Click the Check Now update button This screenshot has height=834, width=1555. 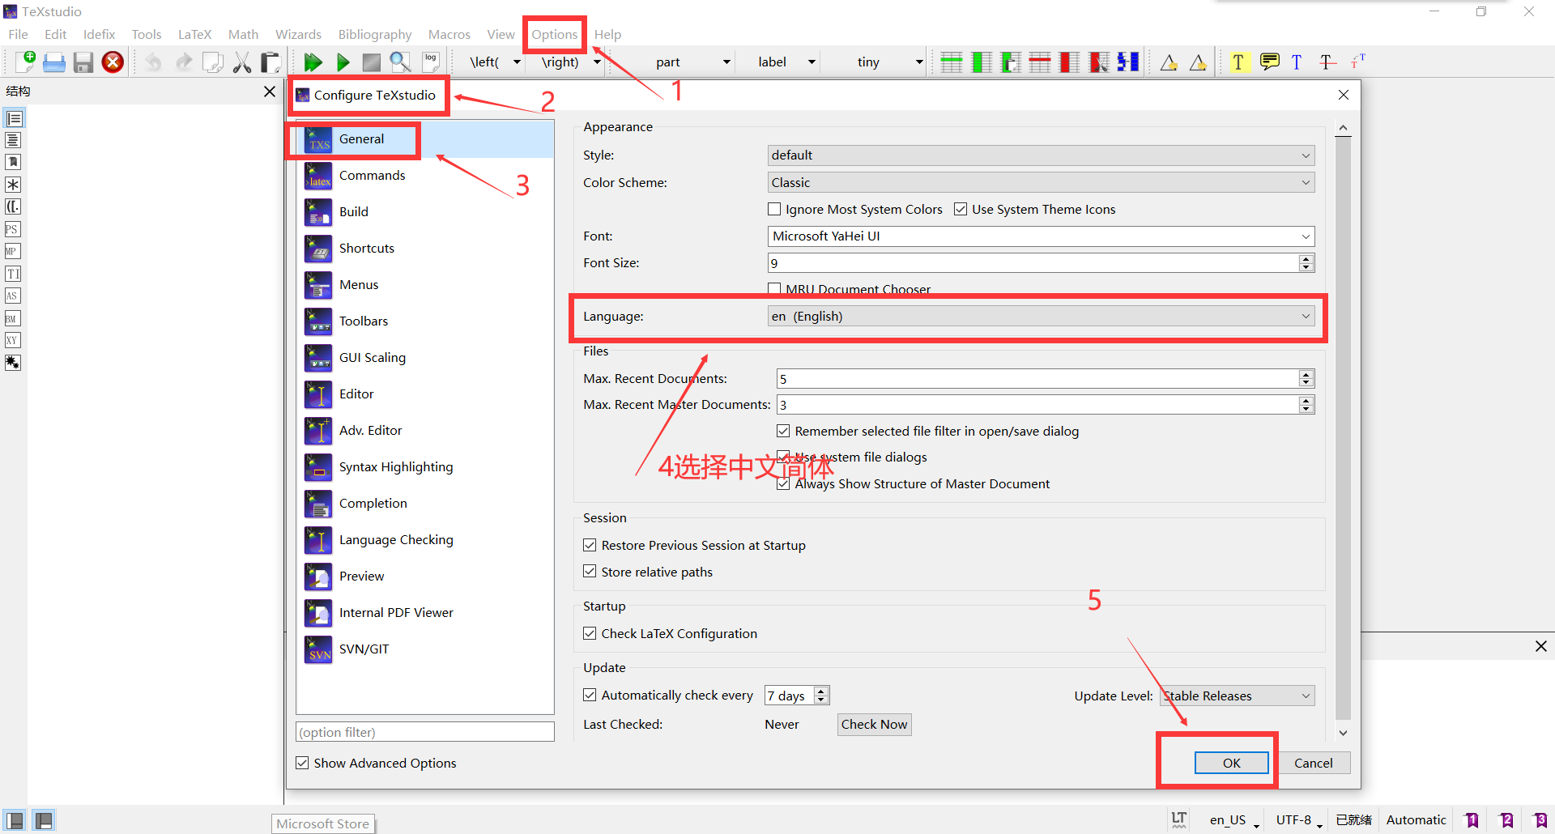(x=874, y=724)
